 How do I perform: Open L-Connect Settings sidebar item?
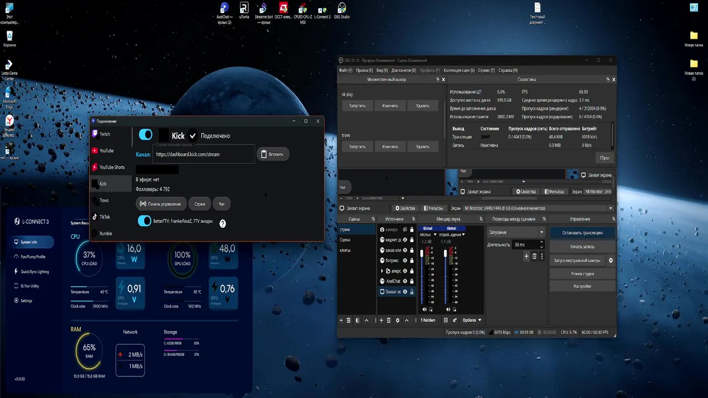(x=27, y=301)
